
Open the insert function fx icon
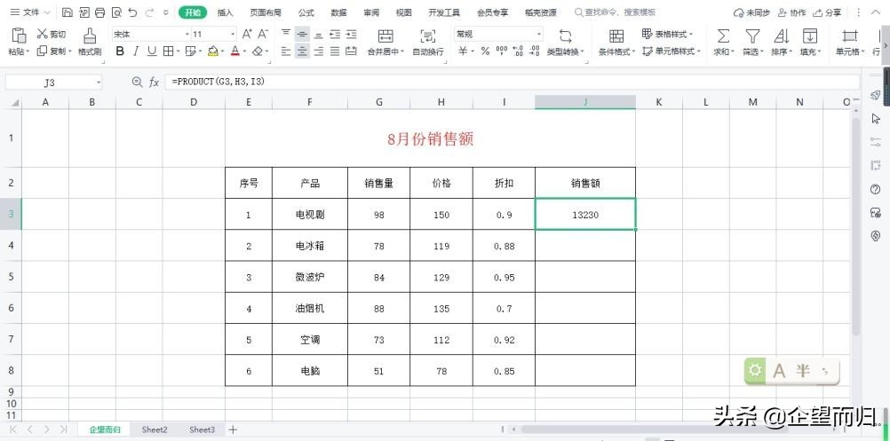[154, 82]
